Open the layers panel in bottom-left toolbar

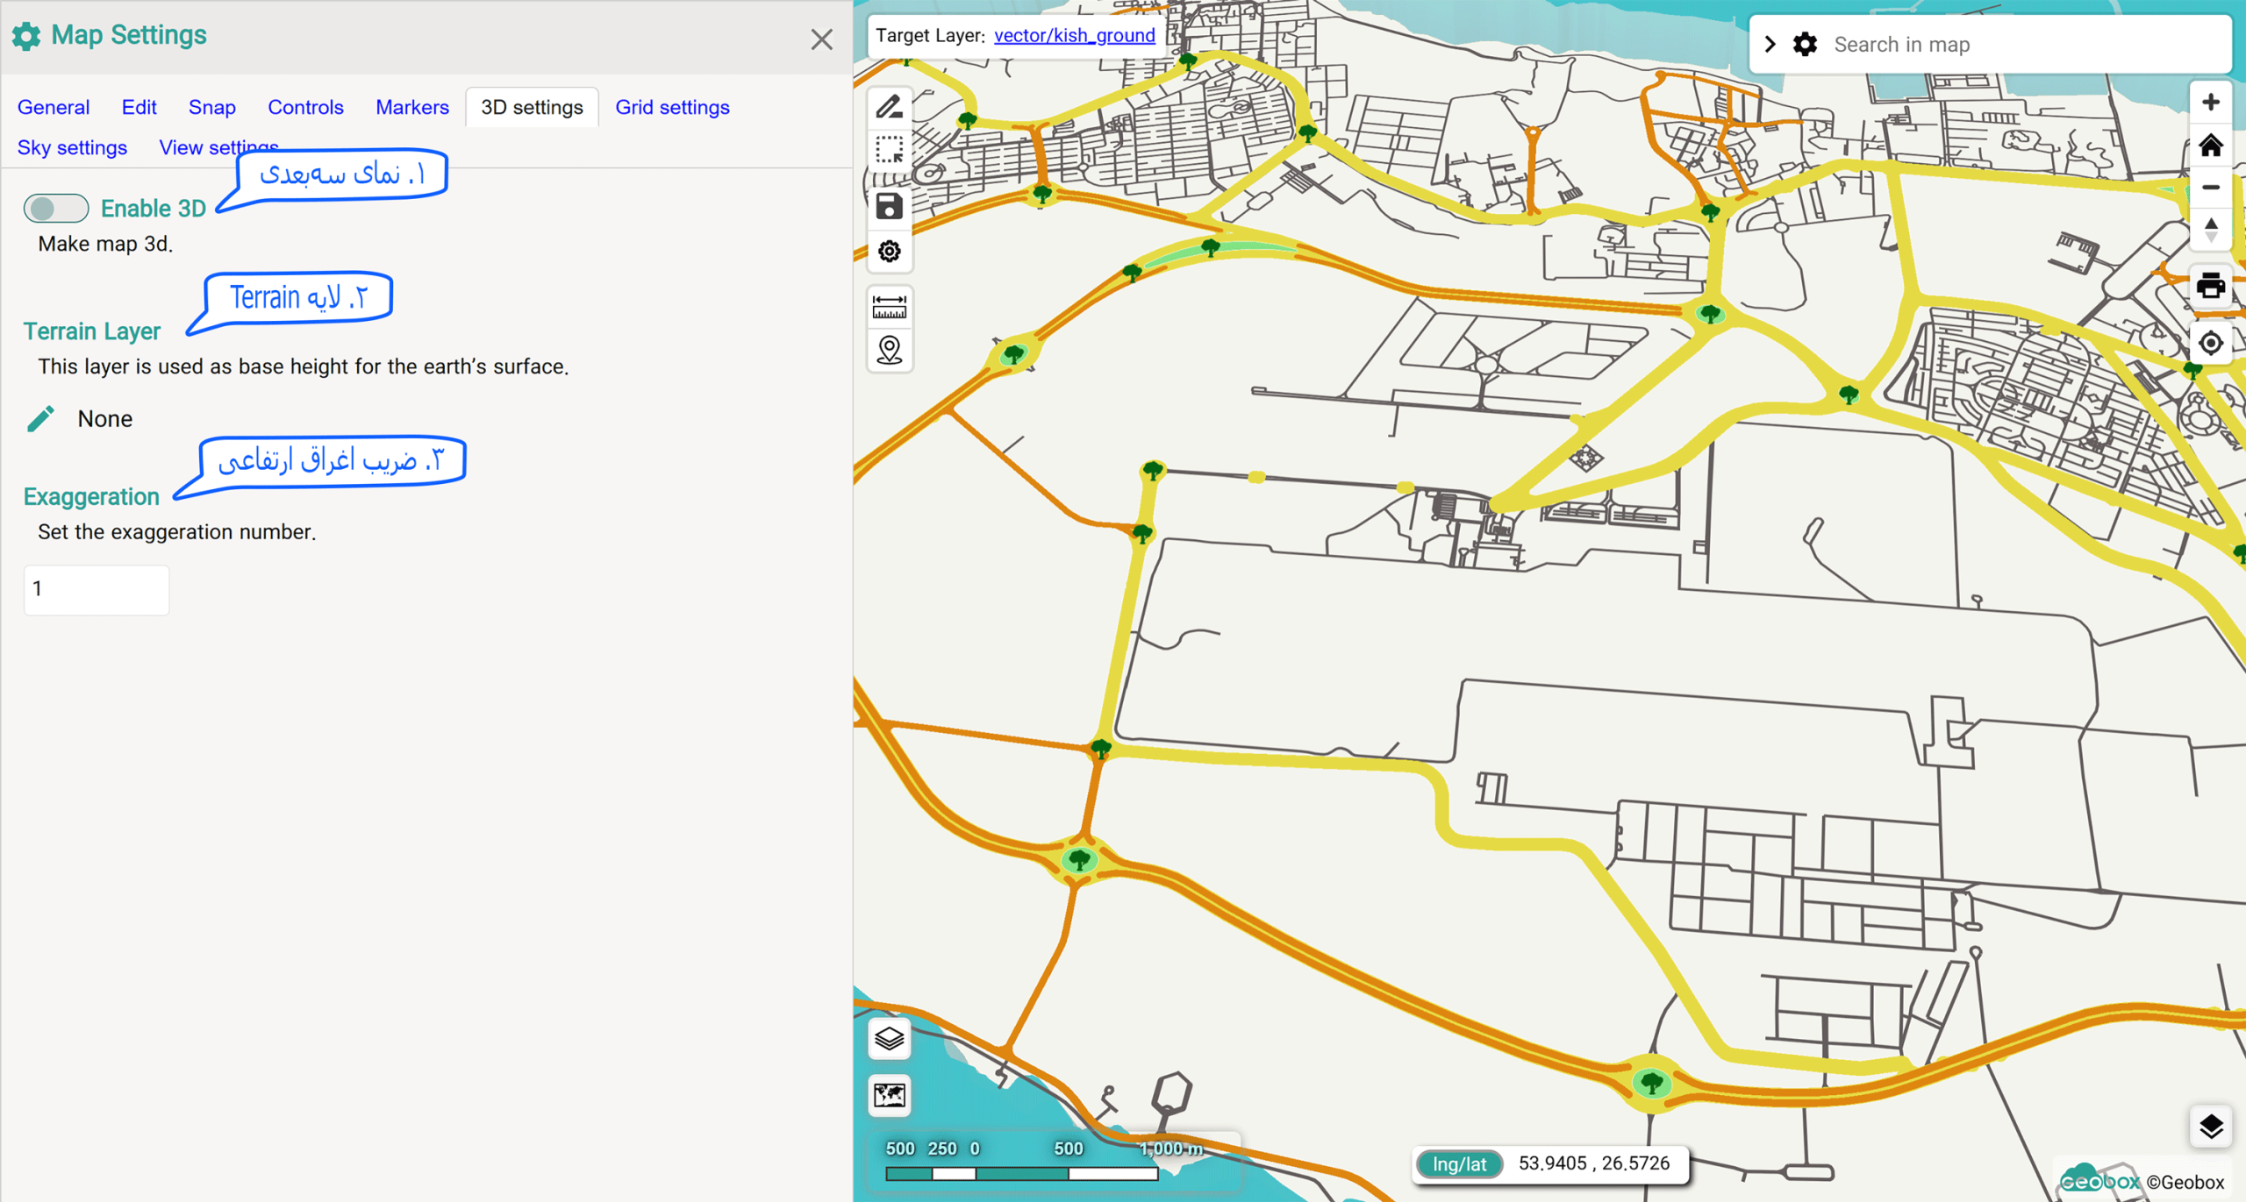pyautogui.click(x=889, y=1039)
